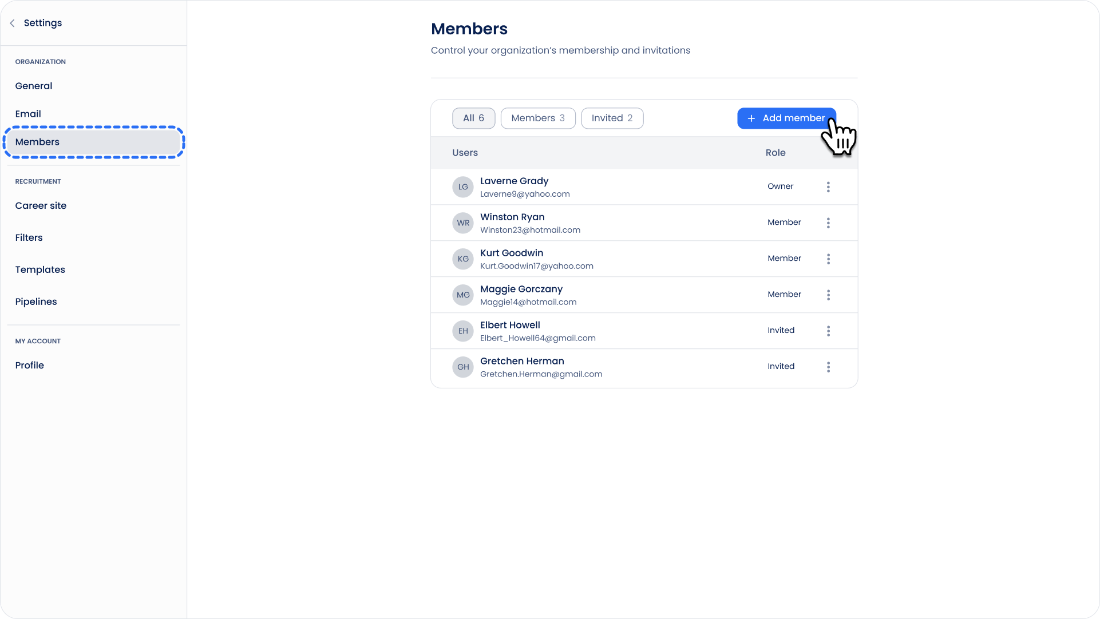The image size is (1100, 619).
Task: Go to Email settings in the sidebar
Action: coord(28,114)
